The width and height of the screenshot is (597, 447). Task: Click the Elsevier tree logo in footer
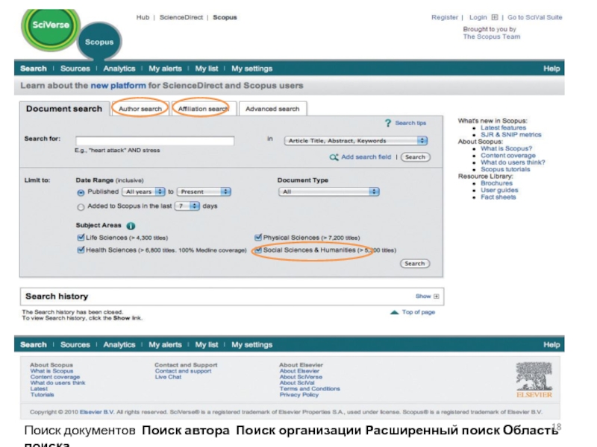[x=534, y=380]
